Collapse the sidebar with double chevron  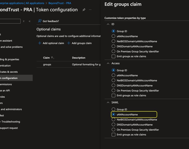coord(30,21)
